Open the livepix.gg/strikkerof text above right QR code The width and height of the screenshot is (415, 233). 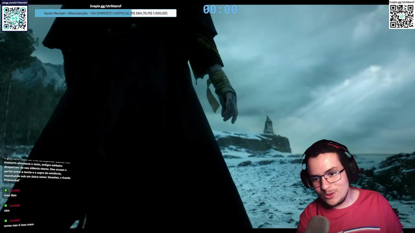402,2
